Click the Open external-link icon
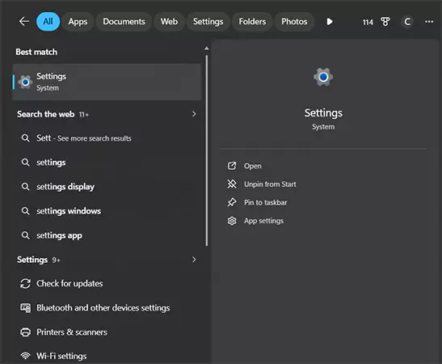The width and height of the screenshot is (442, 364). [232, 166]
